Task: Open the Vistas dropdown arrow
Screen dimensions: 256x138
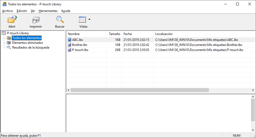Action: [x=89, y=19]
